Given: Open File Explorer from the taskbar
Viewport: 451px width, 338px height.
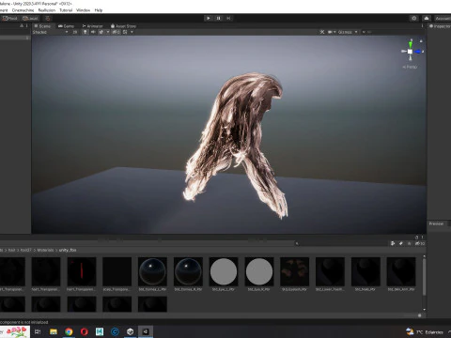Looking at the screenshot, I should click(54, 331).
